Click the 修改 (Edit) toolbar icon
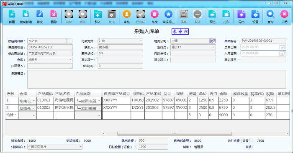 coord(40,14)
